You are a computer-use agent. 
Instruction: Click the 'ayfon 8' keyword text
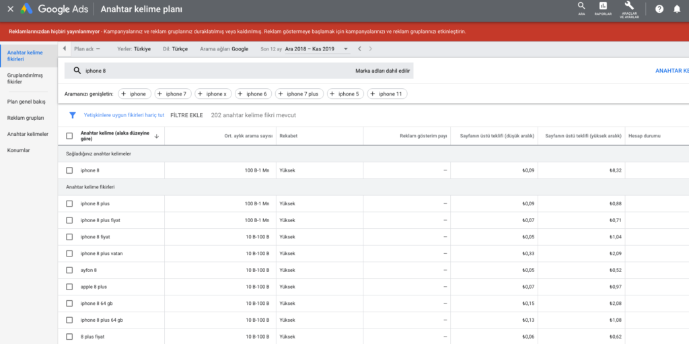tap(88, 270)
